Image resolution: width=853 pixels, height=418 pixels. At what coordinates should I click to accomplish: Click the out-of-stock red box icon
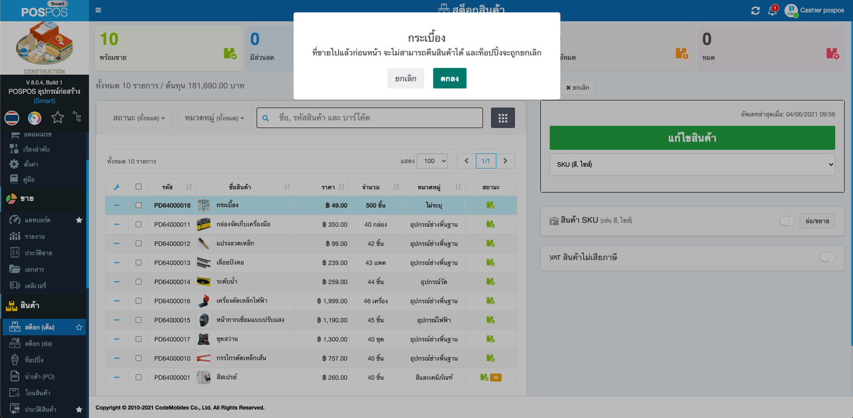[833, 53]
